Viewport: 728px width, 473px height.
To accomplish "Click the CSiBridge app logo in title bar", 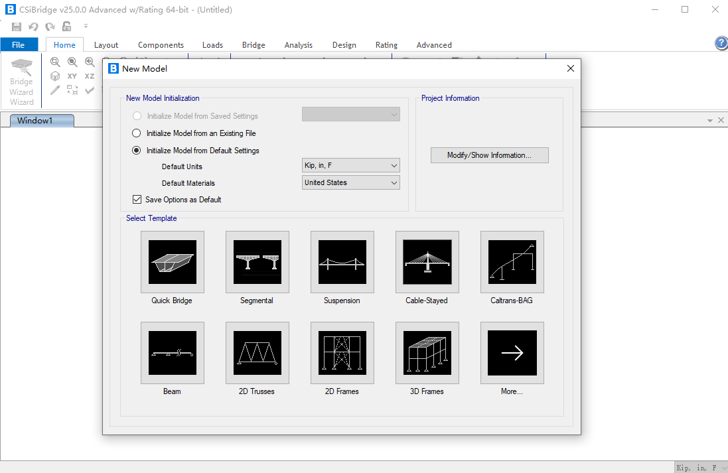I will (x=10, y=9).
